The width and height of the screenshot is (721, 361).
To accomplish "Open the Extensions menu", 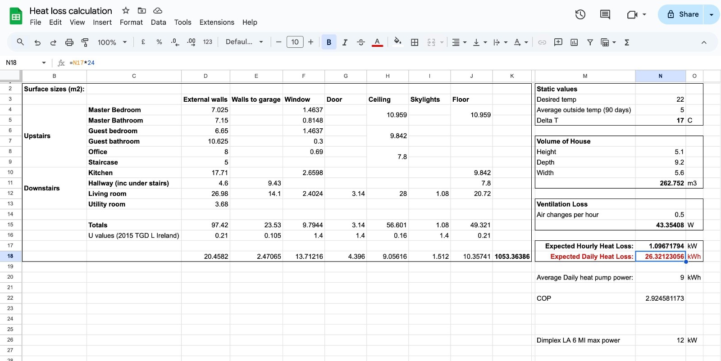I will (217, 22).
